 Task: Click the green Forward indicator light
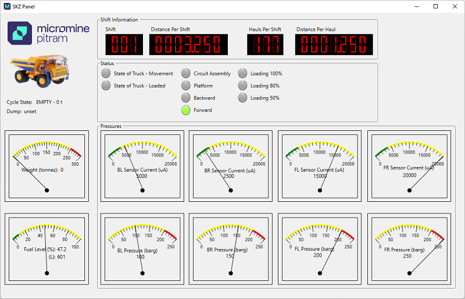186,110
